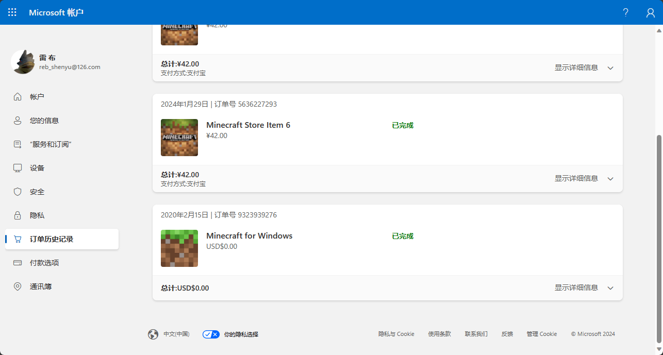Image resolution: width=663 pixels, height=355 pixels.
Task: Click the home icon beside 帐户
Action: [x=18, y=97]
